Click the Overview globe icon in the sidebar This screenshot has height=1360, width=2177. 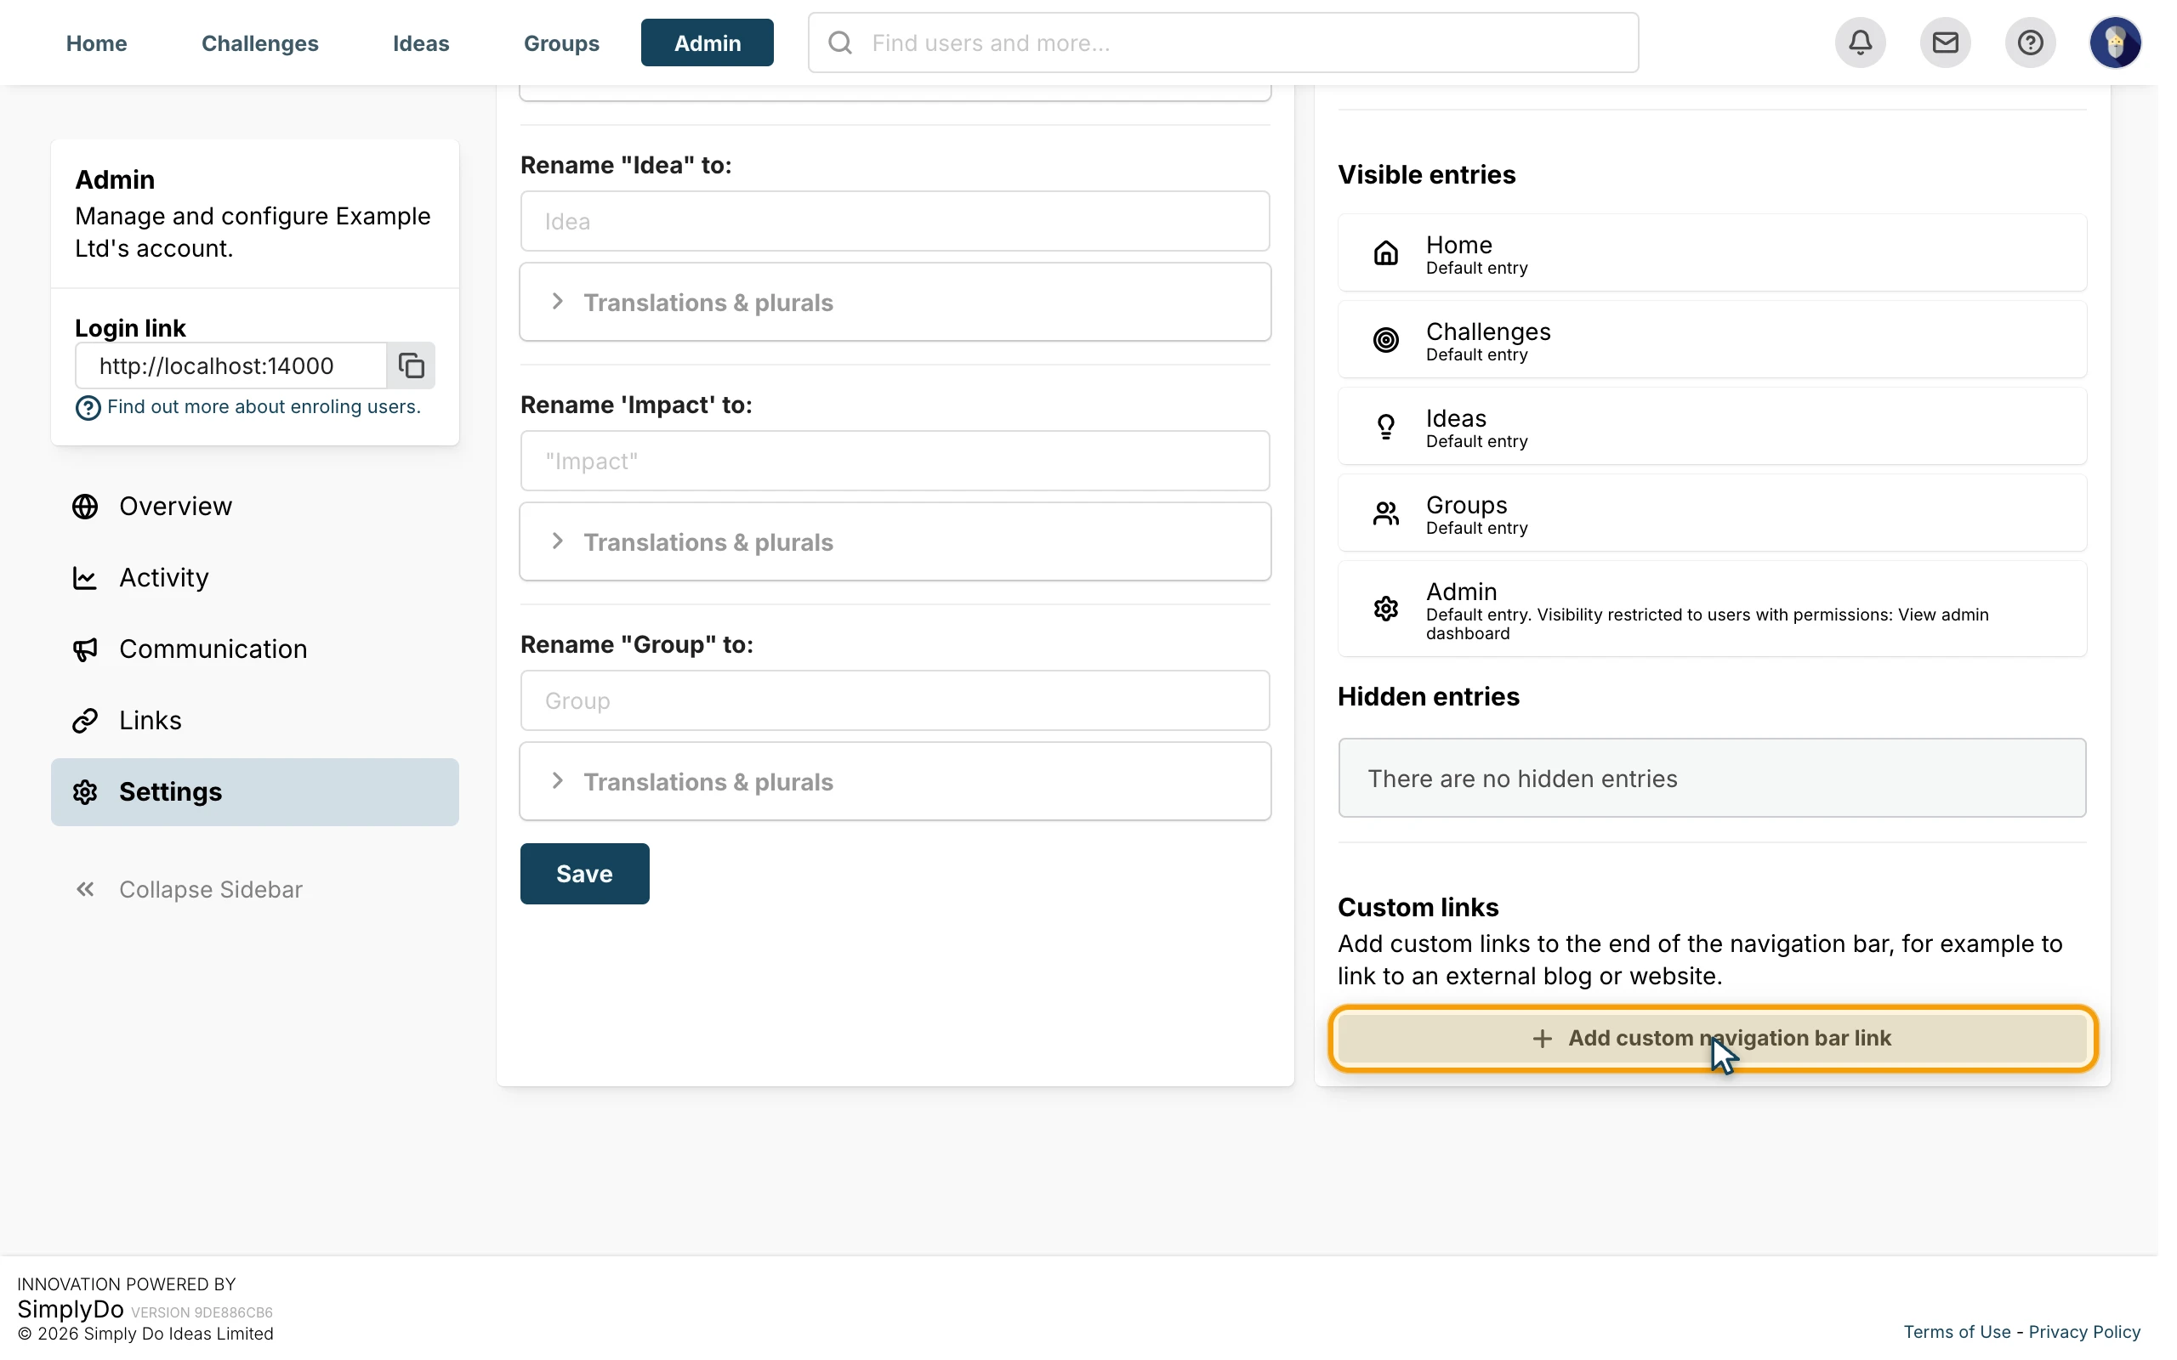coord(84,507)
